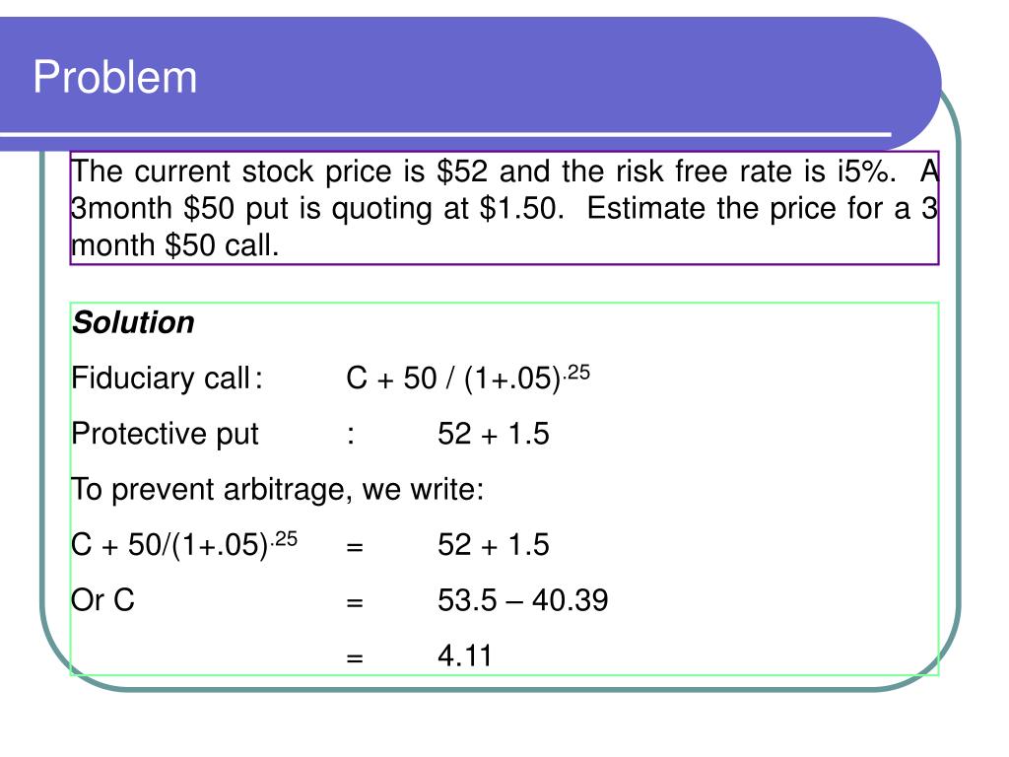Click the ".25" exponent in Fiduciary call formula

(x=576, y=372)
